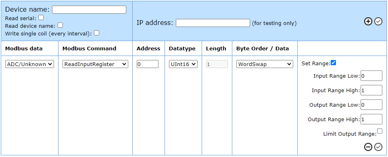Click the 'Set Range:' label
The width and height of the screenshot is (388, 157).
[316, 64]
